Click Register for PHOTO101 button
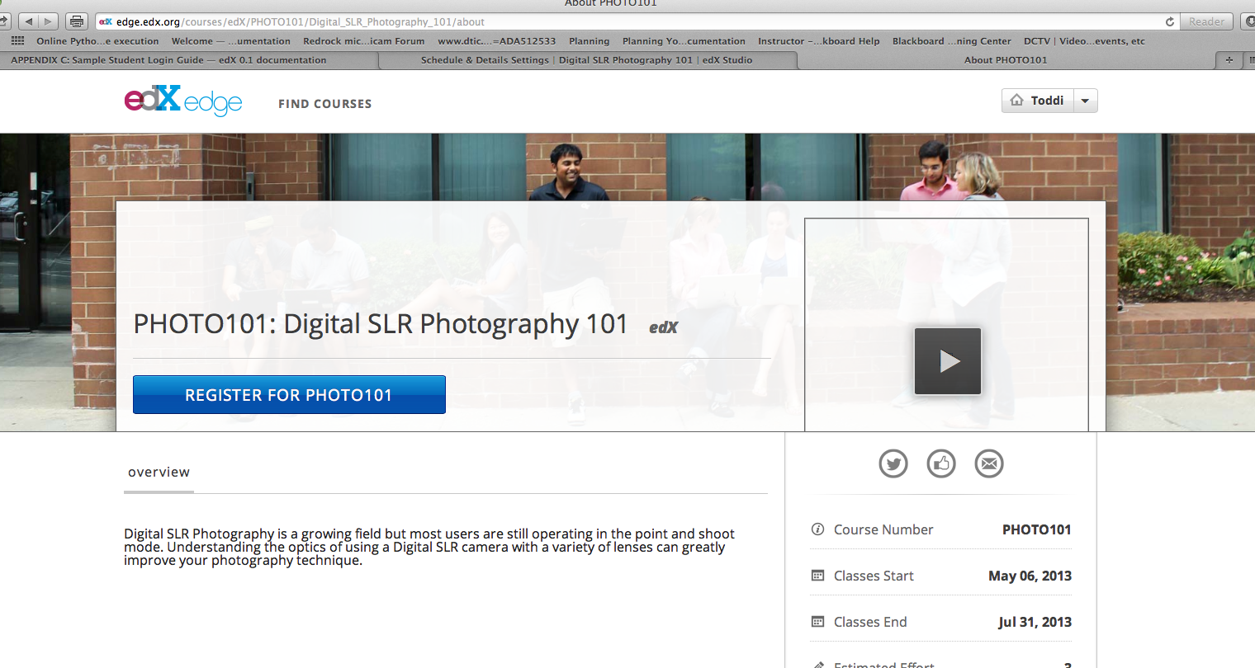Screen dimensions: 1255x668 289,395
